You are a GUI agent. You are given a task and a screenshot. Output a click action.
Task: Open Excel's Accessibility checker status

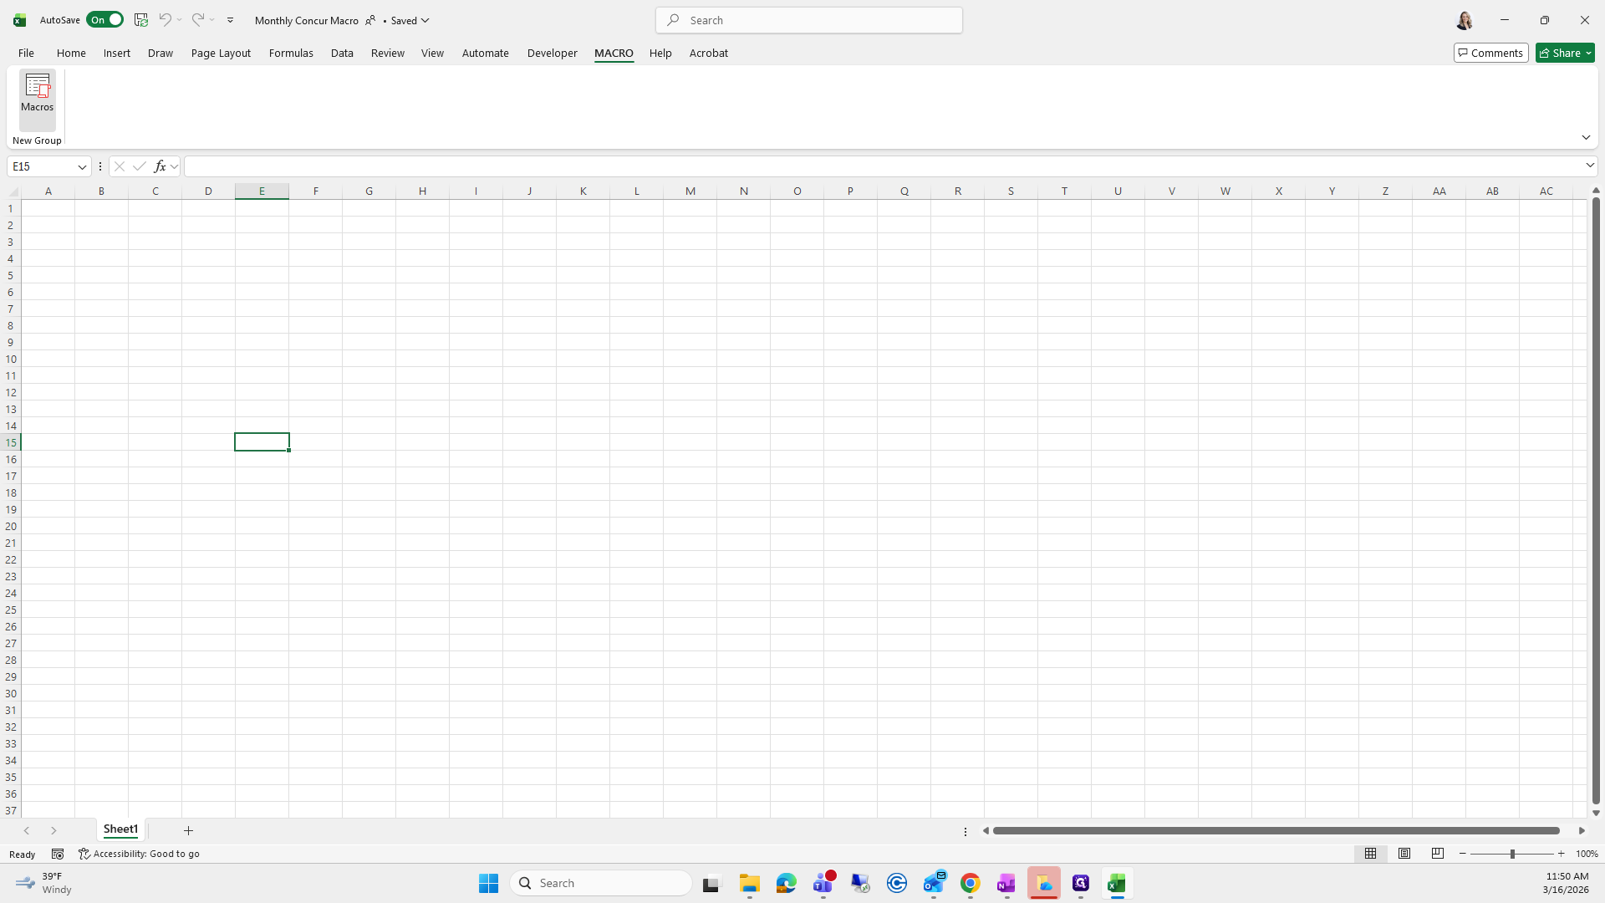139,854
